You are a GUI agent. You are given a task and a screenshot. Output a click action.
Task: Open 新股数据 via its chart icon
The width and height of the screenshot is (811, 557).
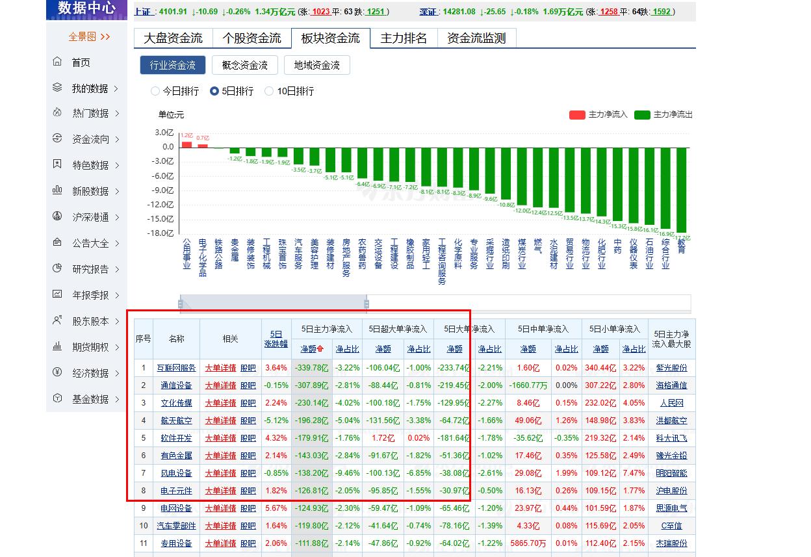coord(57,190)
